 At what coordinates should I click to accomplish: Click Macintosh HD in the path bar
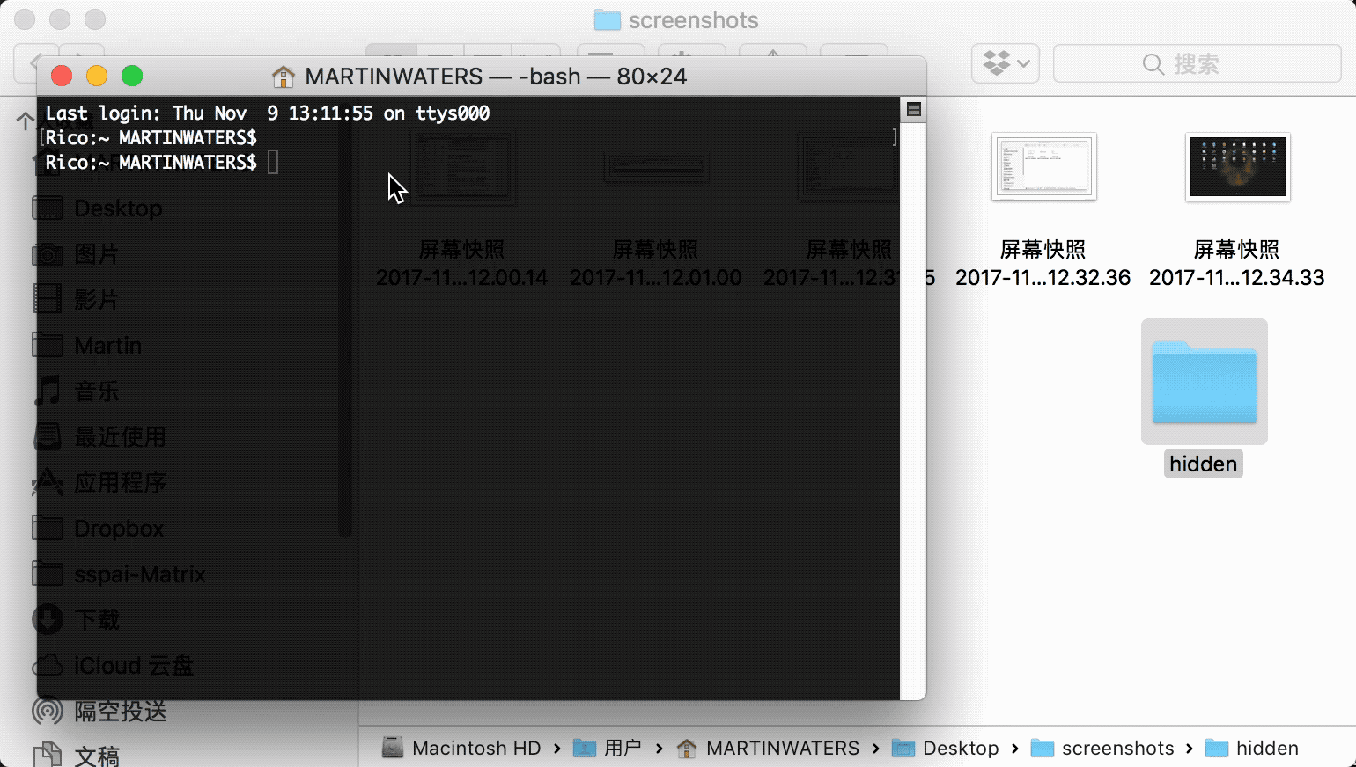pyautogui.click(x=475, y=748)
